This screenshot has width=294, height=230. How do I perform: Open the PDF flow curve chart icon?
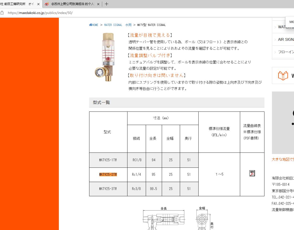(252, 173)
